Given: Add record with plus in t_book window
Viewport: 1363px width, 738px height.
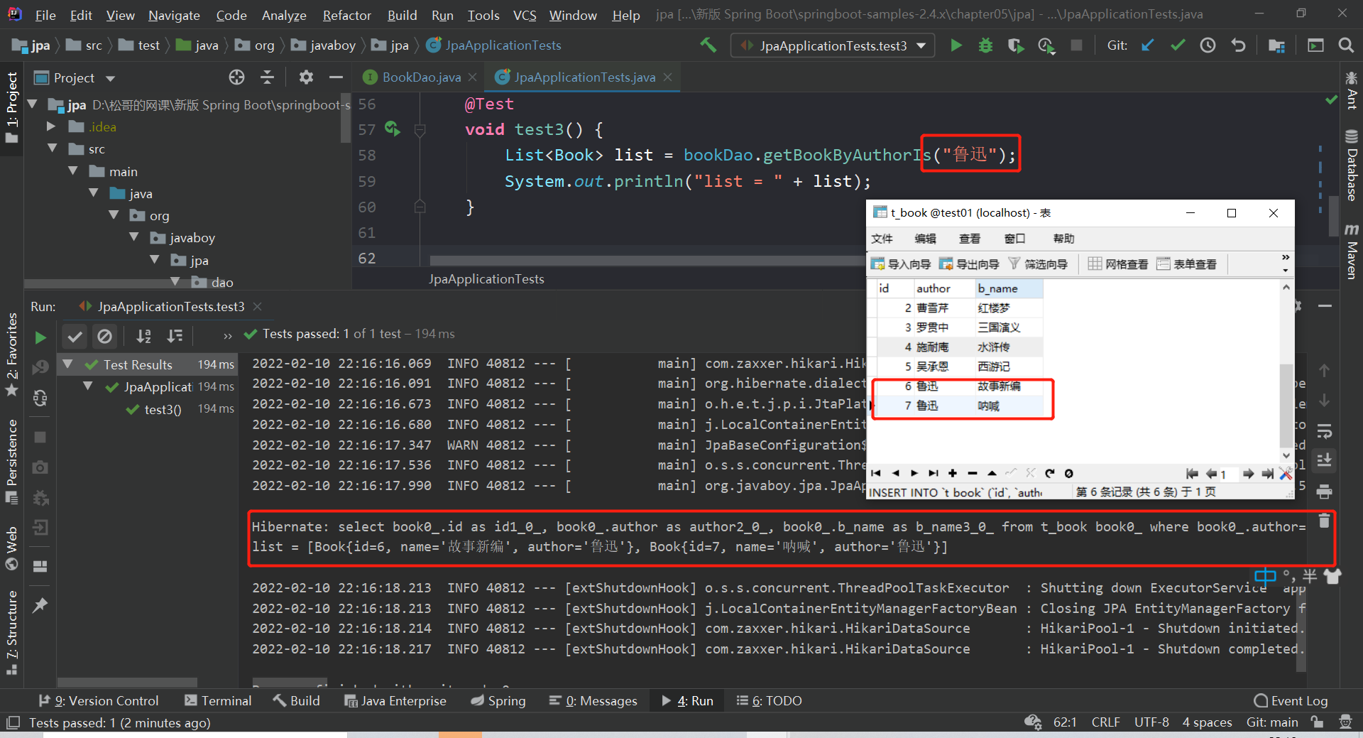Looking at the screenshot, I should (x=953, y=473).
